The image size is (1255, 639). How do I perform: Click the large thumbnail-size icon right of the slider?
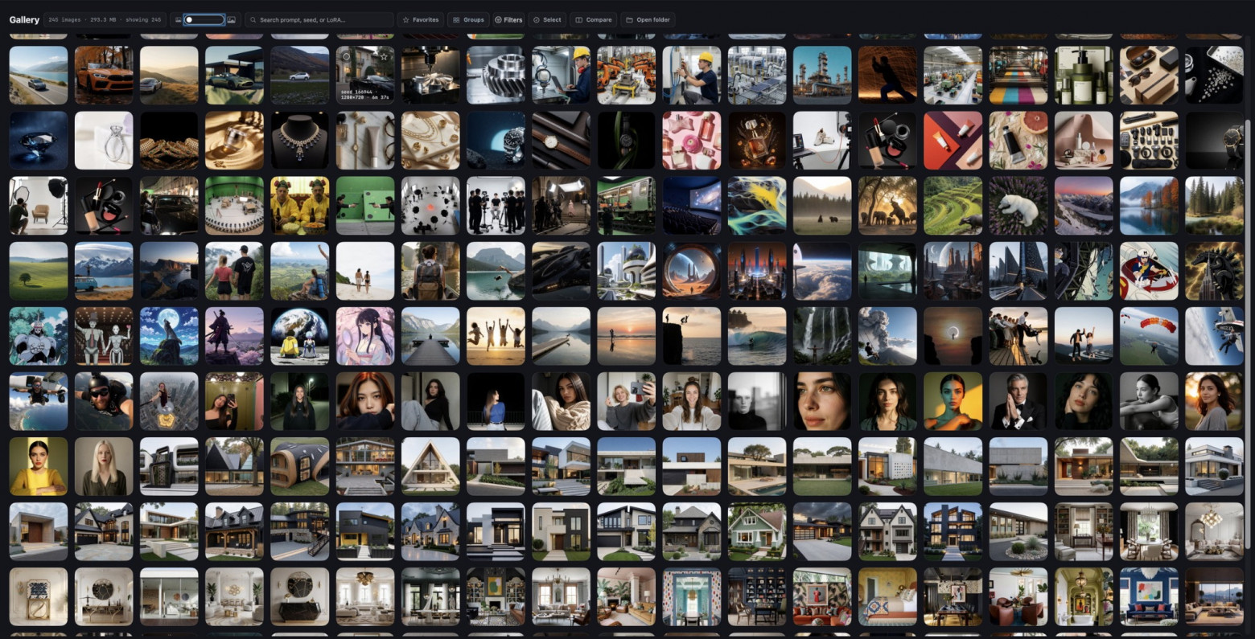(x=231, y=19)
